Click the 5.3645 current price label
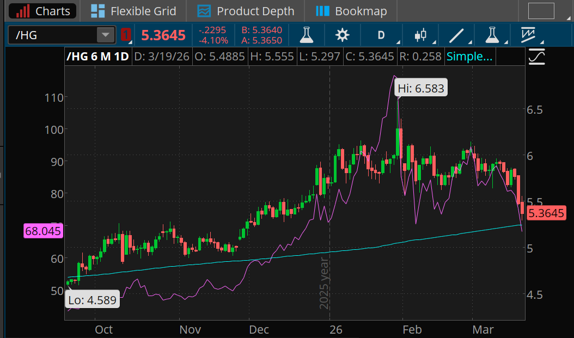This screenshot has width=574, height=338. (x=545, y=213)
